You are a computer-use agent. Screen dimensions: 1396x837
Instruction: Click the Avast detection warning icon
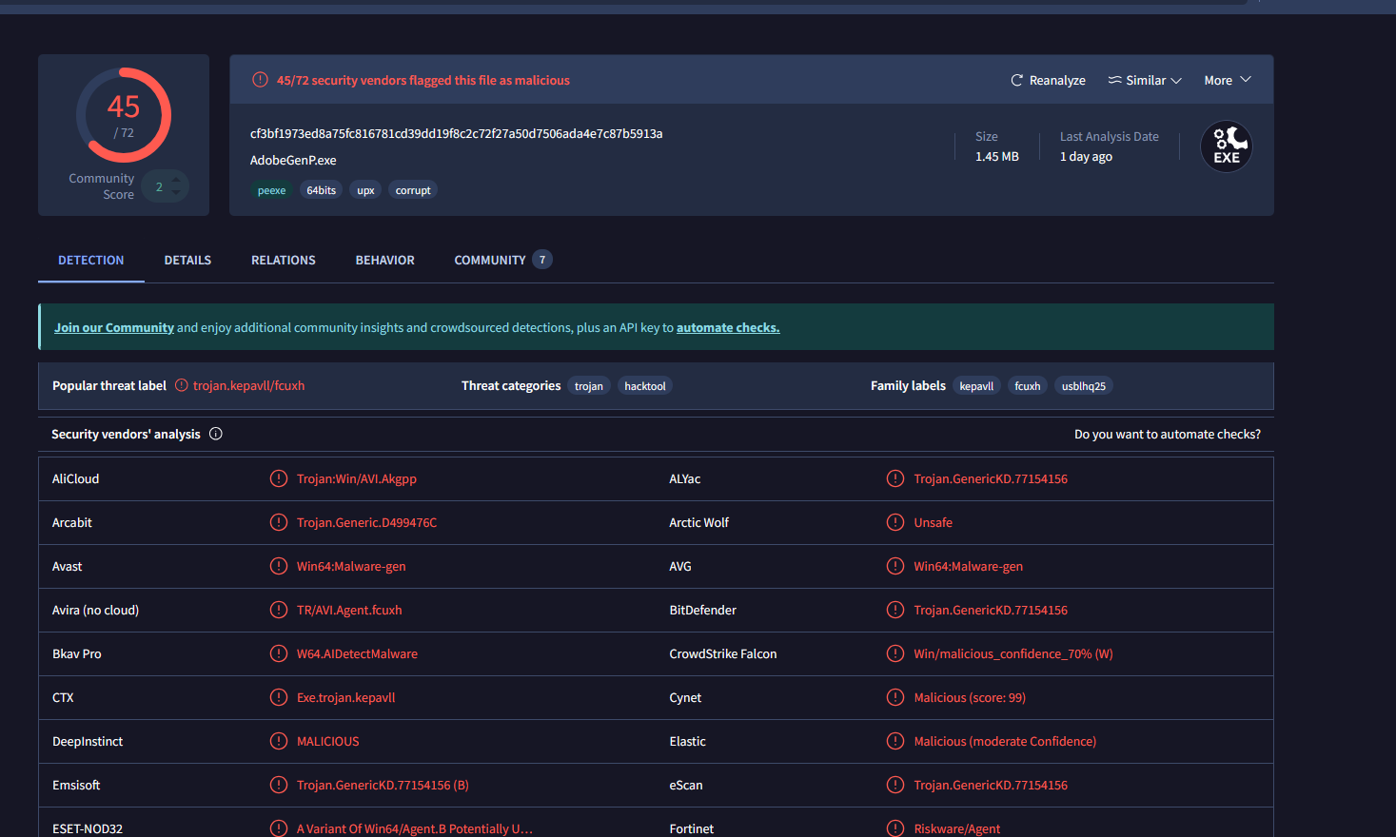coord(279,566)
